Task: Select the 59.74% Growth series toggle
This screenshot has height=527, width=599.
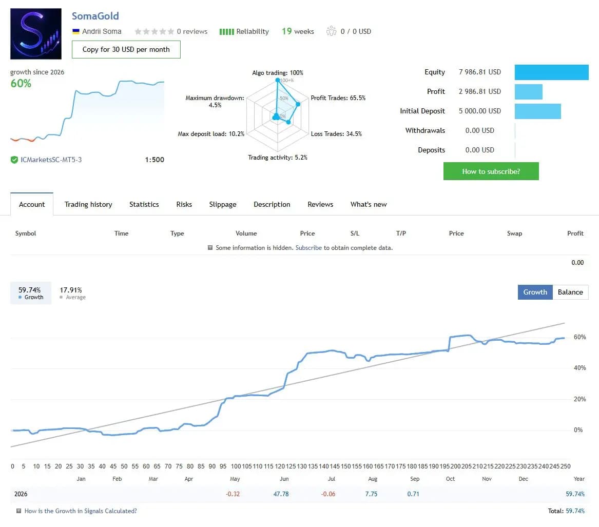Action: (x=31, y=293)
